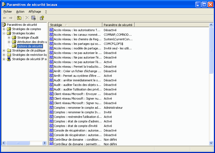
Task: Click the COMCFG,DFS$ security setting value
Action: click(x=113, y=44)
